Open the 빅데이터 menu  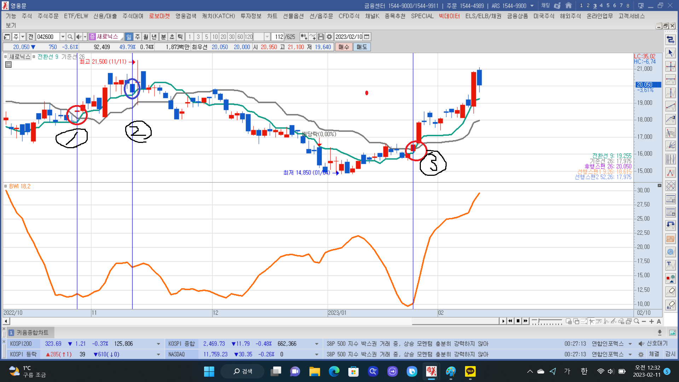pyautogui.click(x=449, y=16)
